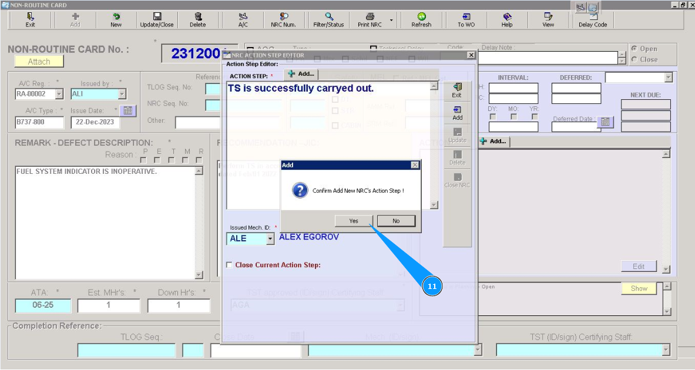695x370 pixels.
Task: Click the Down Hr's input field
Action: (179, 305)
